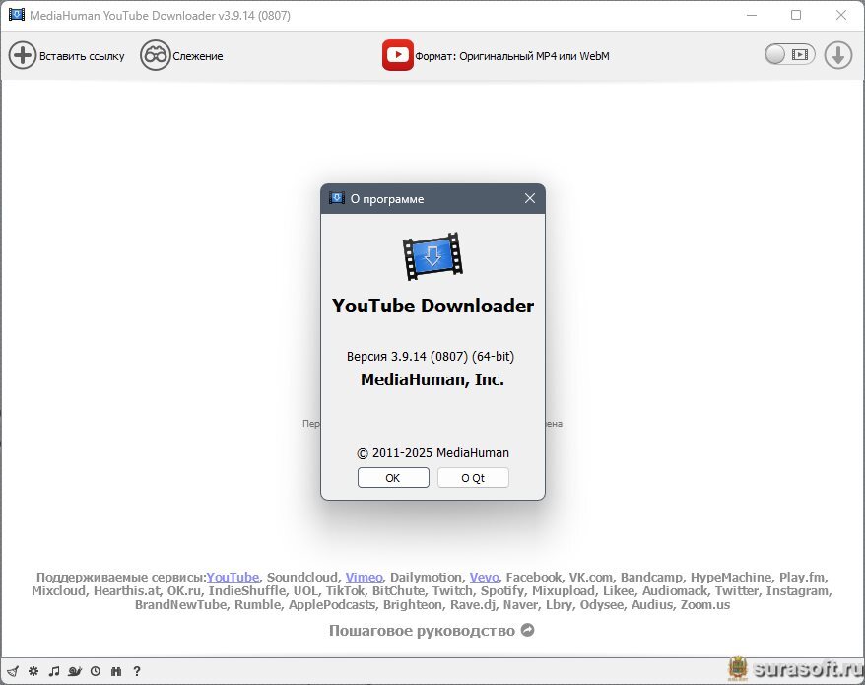Screen dimensions: 865x685
Task: Click the clock icon in status bar
Action: tap(96, 671)
